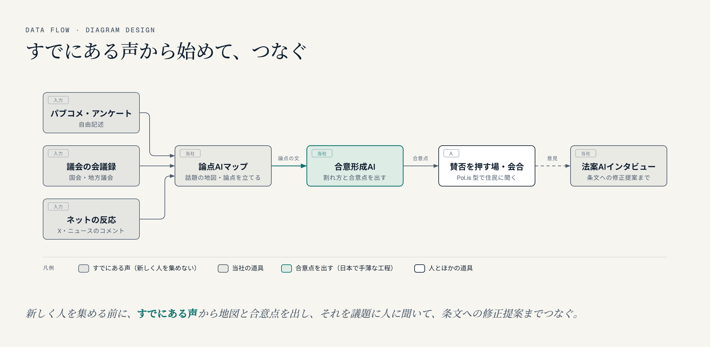Click the X・ニュースのコメント subtitle
The image size is (710, 347).
point(91,231)
